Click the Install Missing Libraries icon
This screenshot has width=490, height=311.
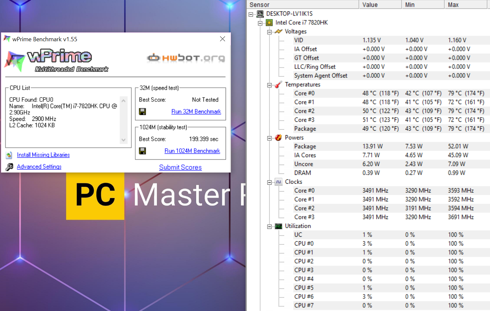click(9, 155)
